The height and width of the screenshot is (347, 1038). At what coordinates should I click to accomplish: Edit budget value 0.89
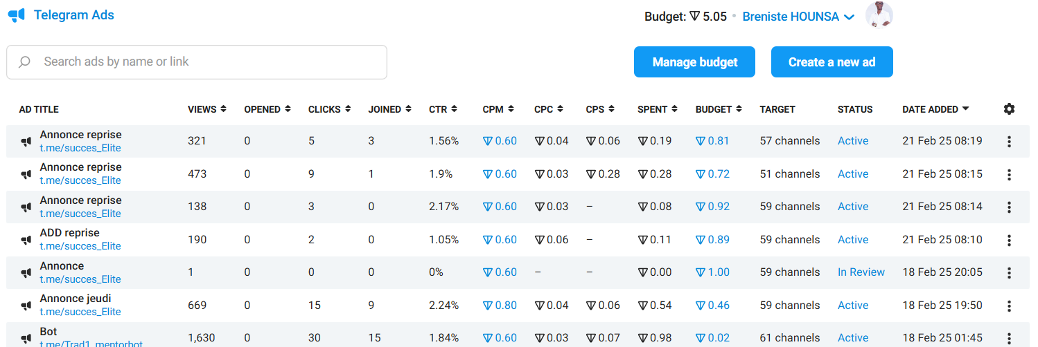[x=712, y=240]
